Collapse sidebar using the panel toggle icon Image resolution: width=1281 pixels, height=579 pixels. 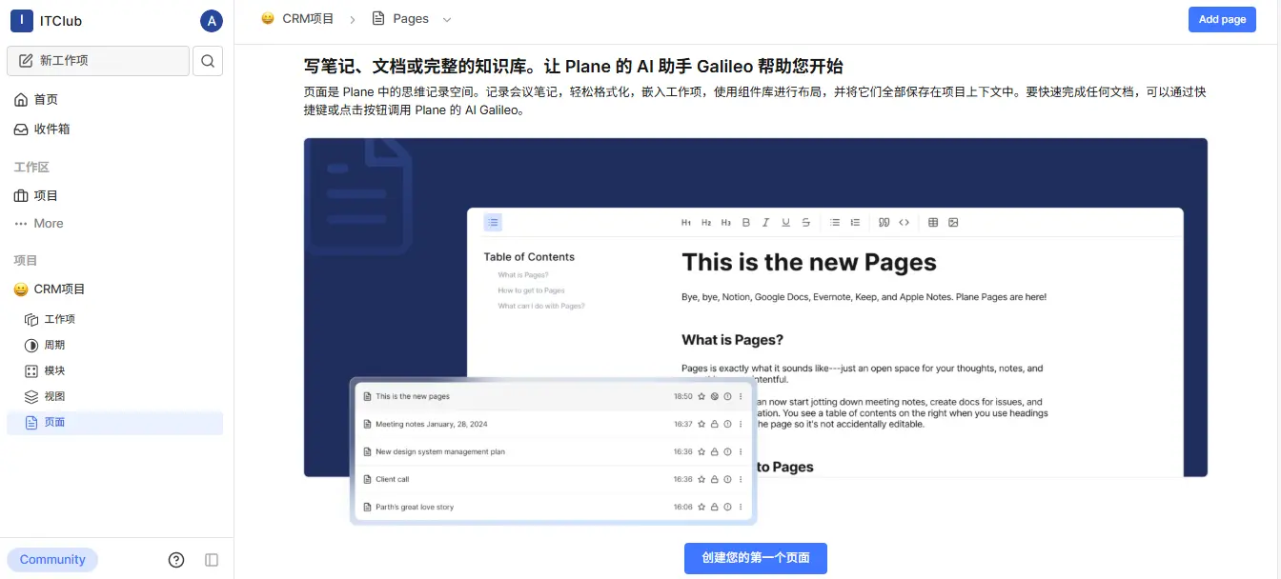[x=212, y=560]
